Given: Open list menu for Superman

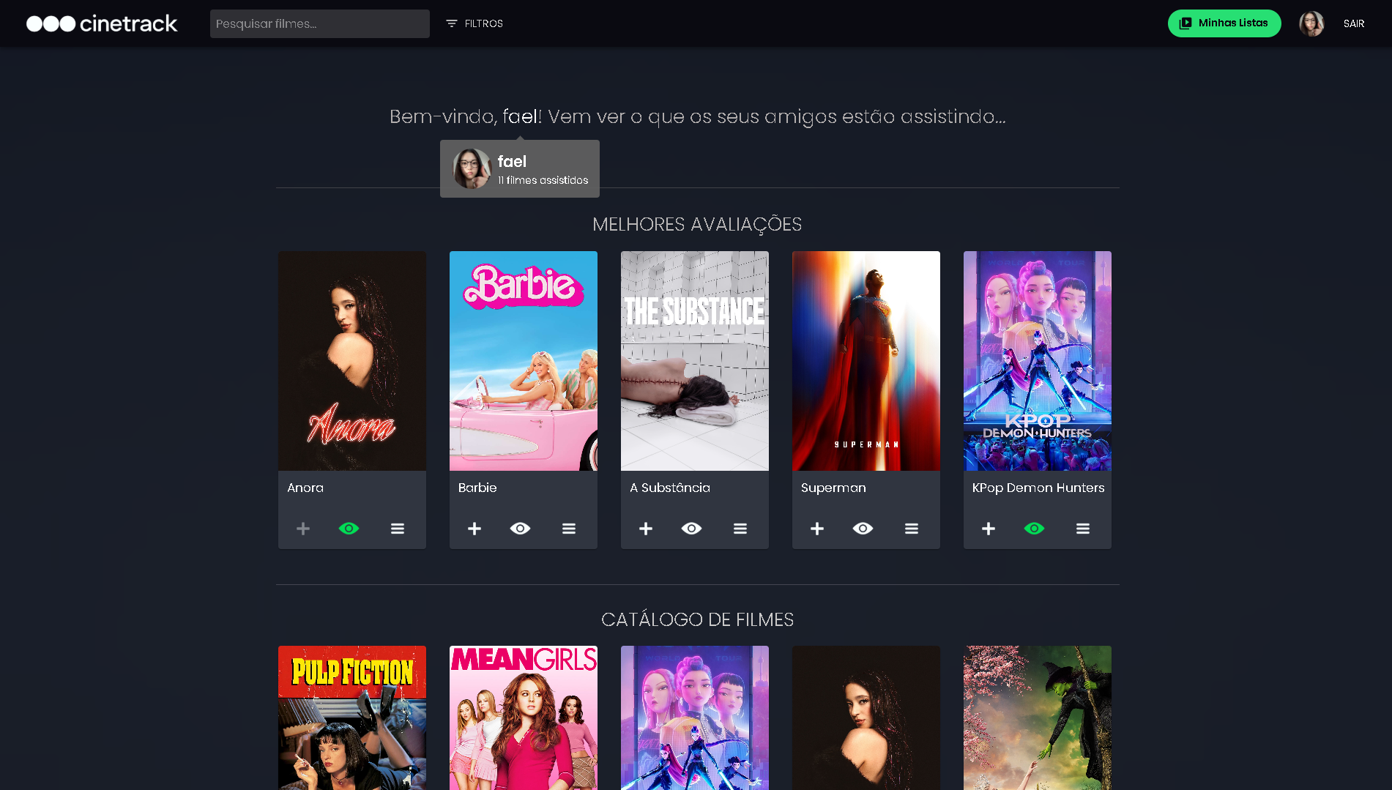Looking at the screenshot, I should [912, 529].
